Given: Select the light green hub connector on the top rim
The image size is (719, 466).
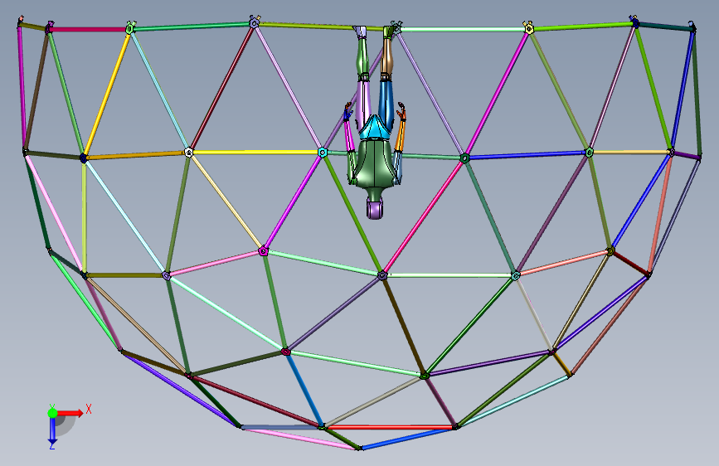Looking at the screenshot, I should point(130,28).
